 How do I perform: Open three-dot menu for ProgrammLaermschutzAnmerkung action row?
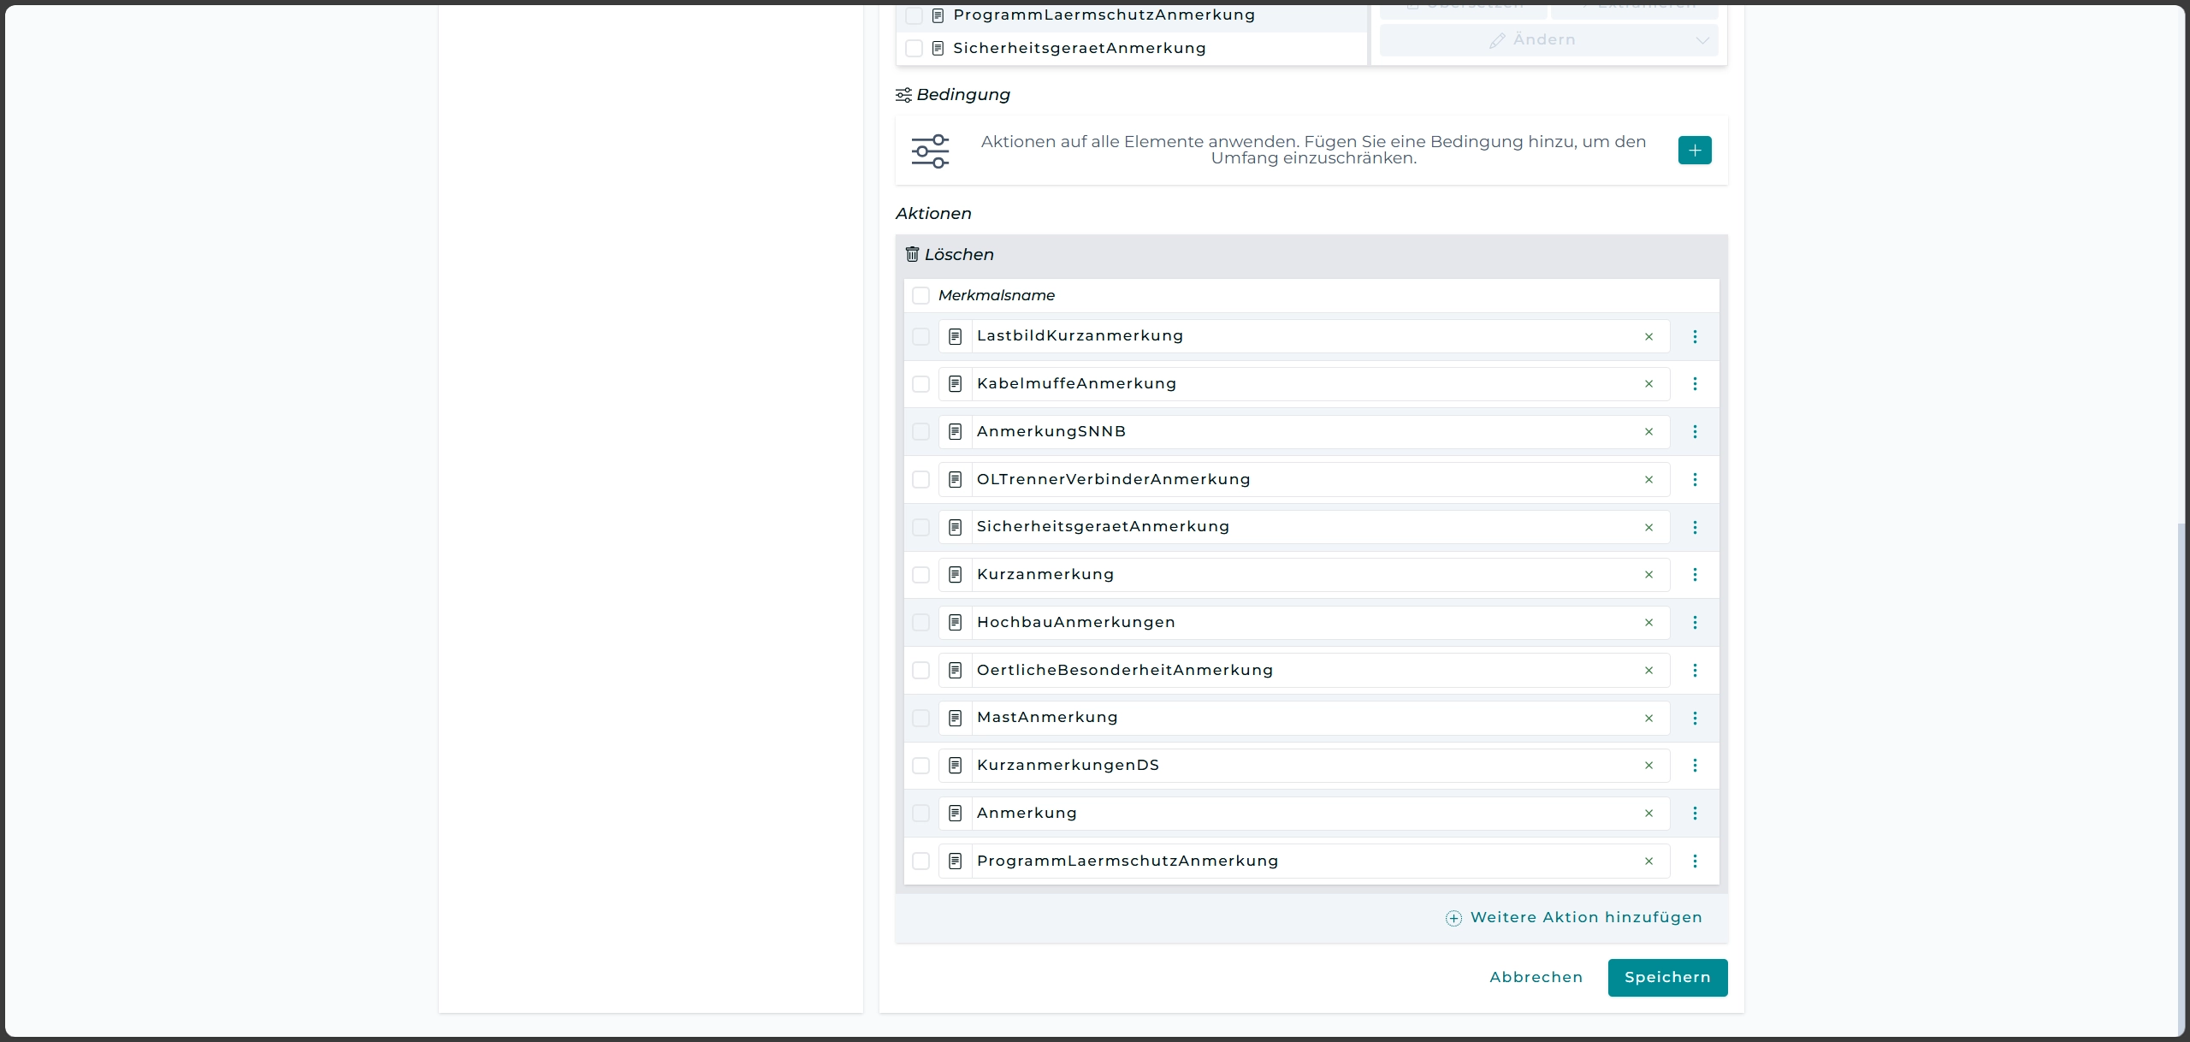[x=1694, y=861]
